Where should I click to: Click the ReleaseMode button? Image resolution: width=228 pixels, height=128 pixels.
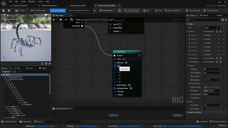106,10
